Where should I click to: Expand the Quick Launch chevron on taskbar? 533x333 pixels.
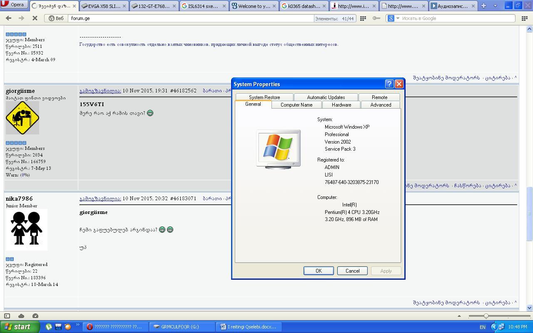(x=77, y=325)
